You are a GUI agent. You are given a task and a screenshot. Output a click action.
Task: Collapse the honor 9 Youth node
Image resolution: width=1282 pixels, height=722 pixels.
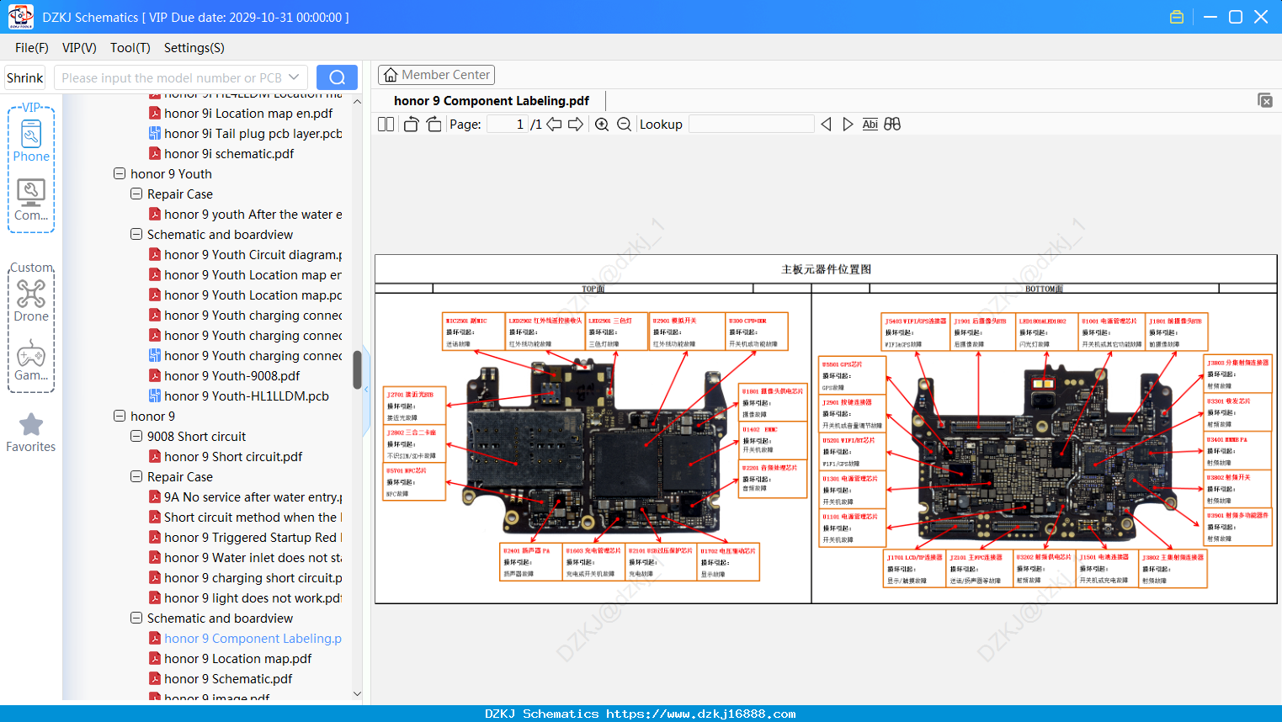tap(120, 173)
